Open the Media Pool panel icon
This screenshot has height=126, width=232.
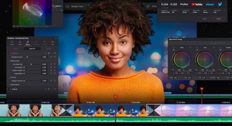click(x=67, y=6)
